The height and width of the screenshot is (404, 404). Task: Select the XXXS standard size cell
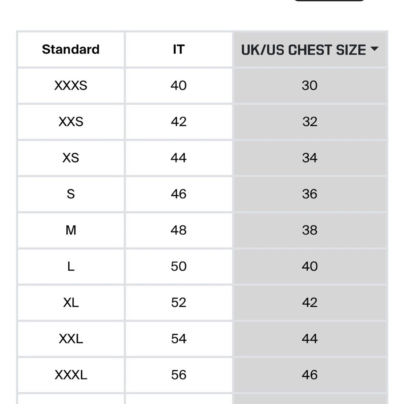coord(71,86)
